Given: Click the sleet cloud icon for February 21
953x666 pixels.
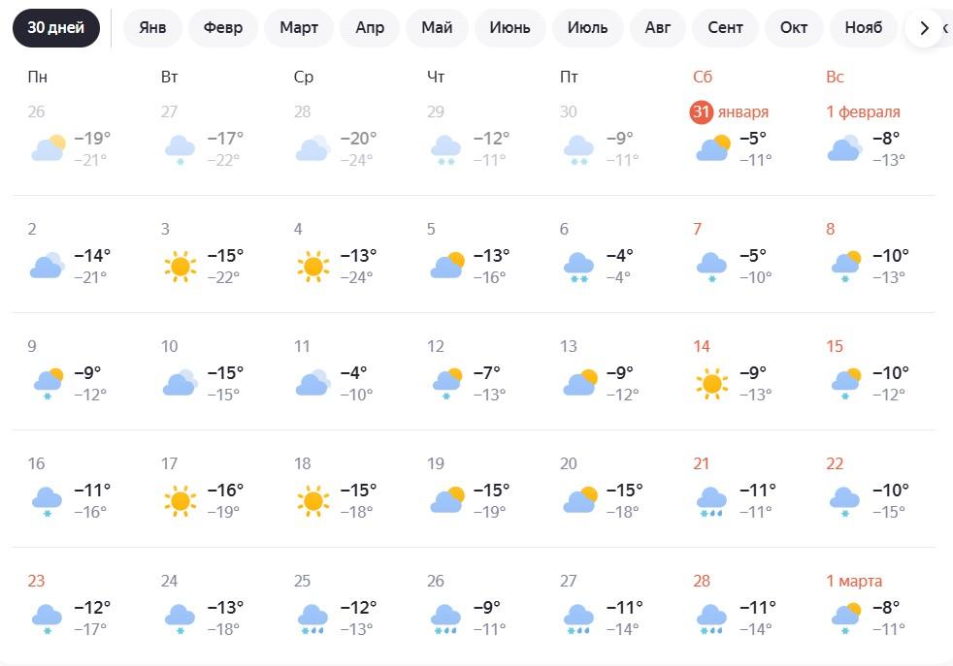Looking at the screenshot, I should [x=711, y=500].
